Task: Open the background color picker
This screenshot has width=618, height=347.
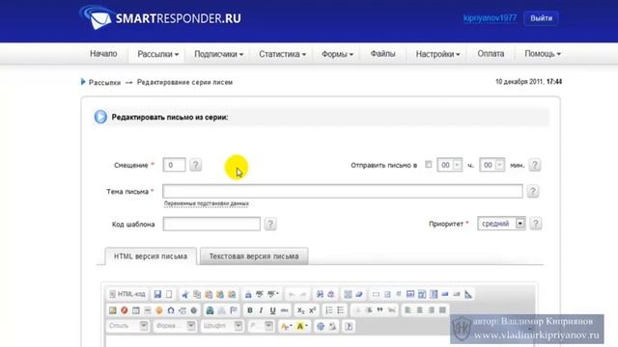Action: click(302, 326)
